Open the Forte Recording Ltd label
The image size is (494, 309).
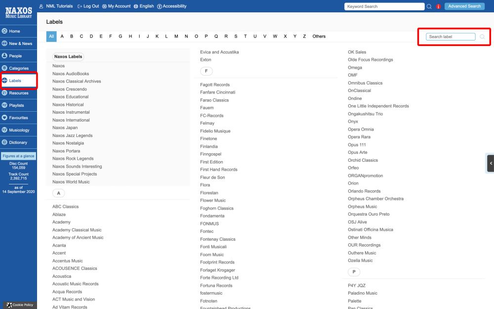tap(219, 277)
